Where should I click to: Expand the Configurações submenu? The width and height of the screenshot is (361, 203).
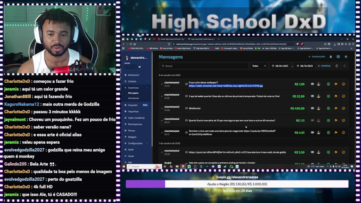[137, 143]
